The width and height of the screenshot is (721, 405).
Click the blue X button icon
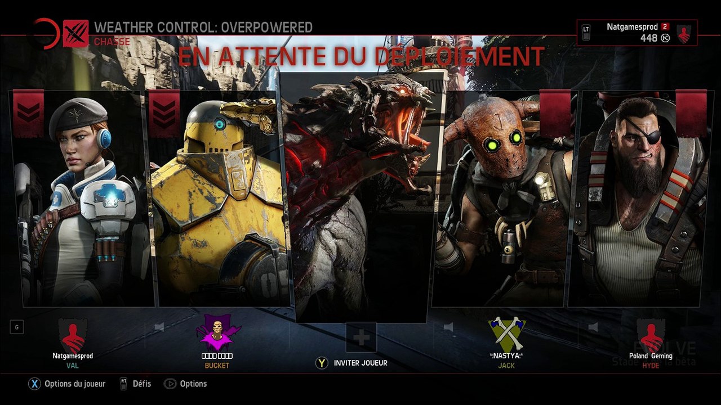(x=35, y=384)
